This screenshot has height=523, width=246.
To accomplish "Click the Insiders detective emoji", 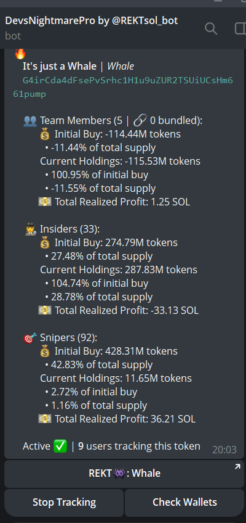I will (31, 229).
